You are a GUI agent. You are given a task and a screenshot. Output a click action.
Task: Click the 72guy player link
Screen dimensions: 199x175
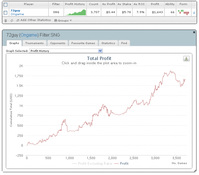(x=15, y=11)
